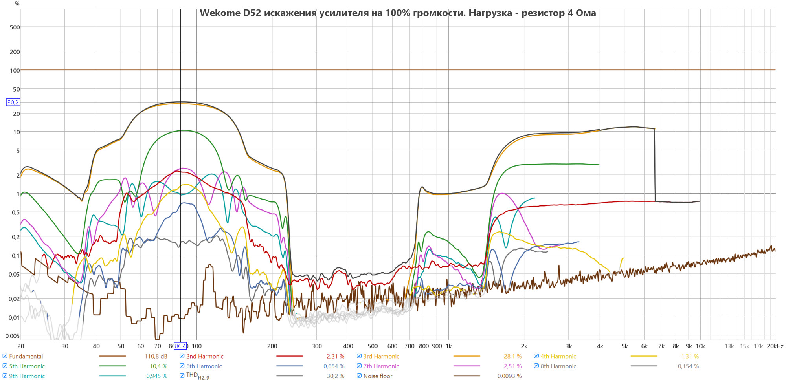786x381 pixels.
Task: Click the 3rd Harmonic orange line swatch
Action: click(x=466, y=356)
